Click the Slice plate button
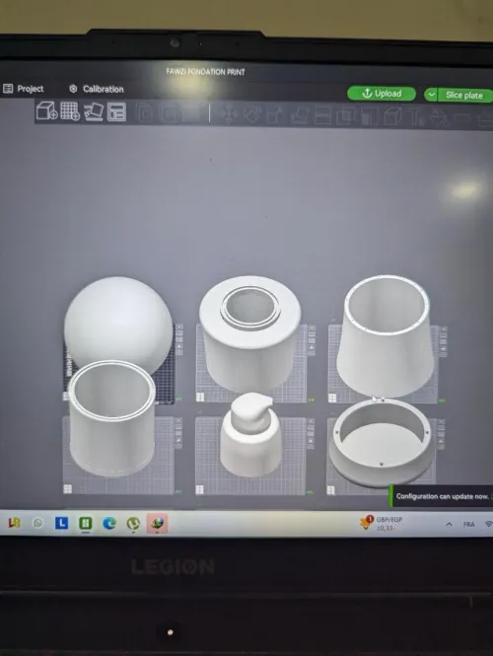This screenshot has width=493, height=656. pos(464,95)
